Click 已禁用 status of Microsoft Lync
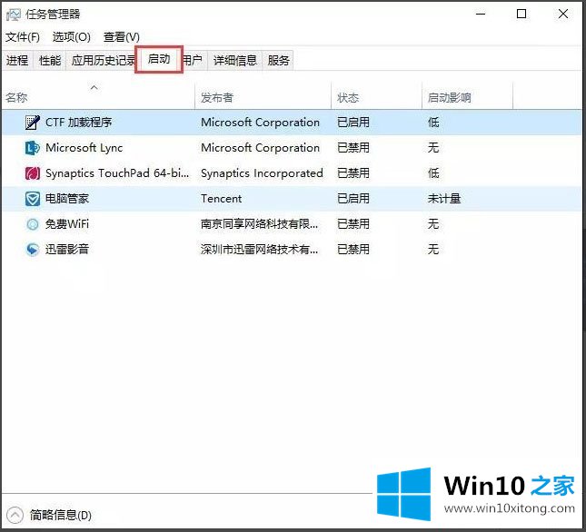The image size is (586, 532). click(353, 148)
